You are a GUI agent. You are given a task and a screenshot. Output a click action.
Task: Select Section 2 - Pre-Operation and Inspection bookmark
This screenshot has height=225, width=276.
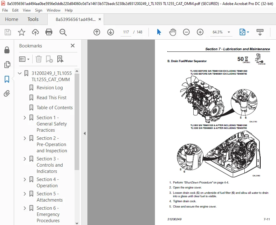pyautogui.click(x=52, y=144)
